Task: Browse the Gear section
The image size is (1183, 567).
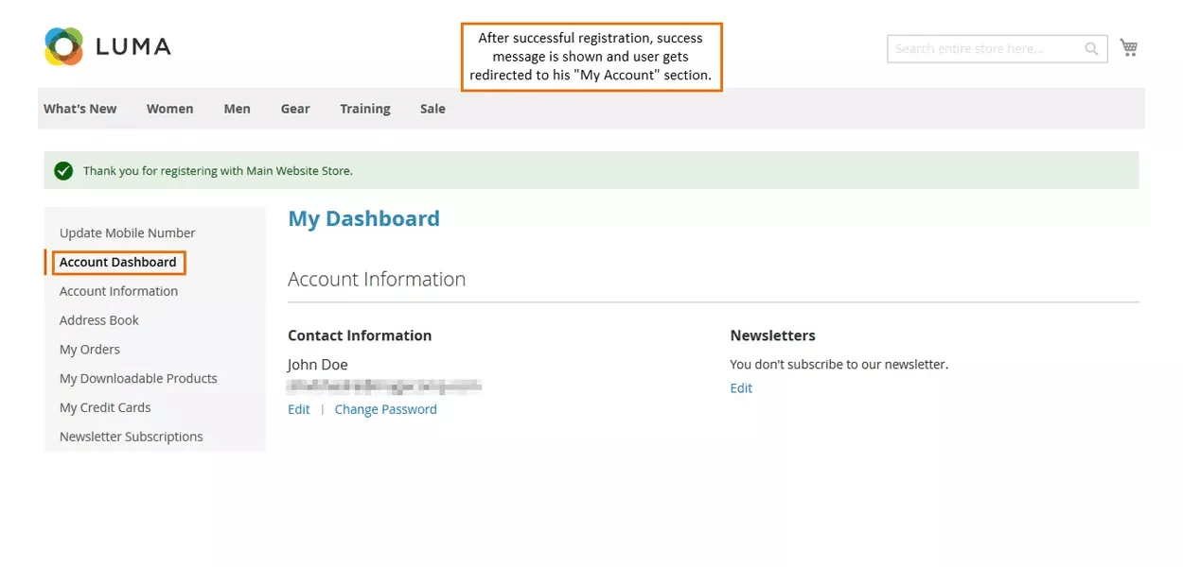Action: [294, 108]
